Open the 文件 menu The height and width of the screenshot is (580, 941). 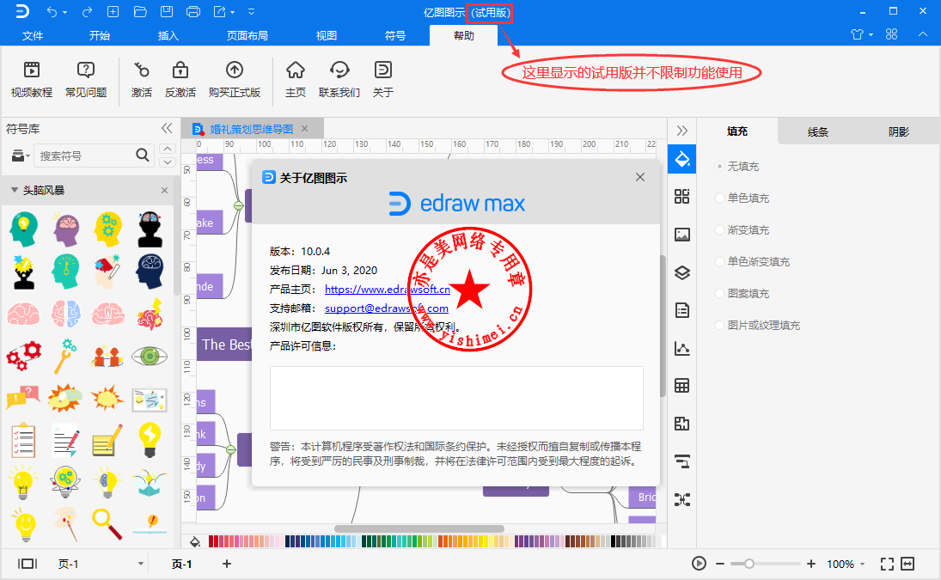(x=33, y=35)
